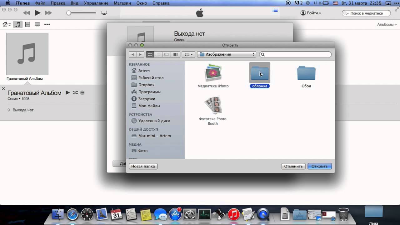400x225 pixels.
Task: Open the Up Next list icon
Action: point(275,10)
